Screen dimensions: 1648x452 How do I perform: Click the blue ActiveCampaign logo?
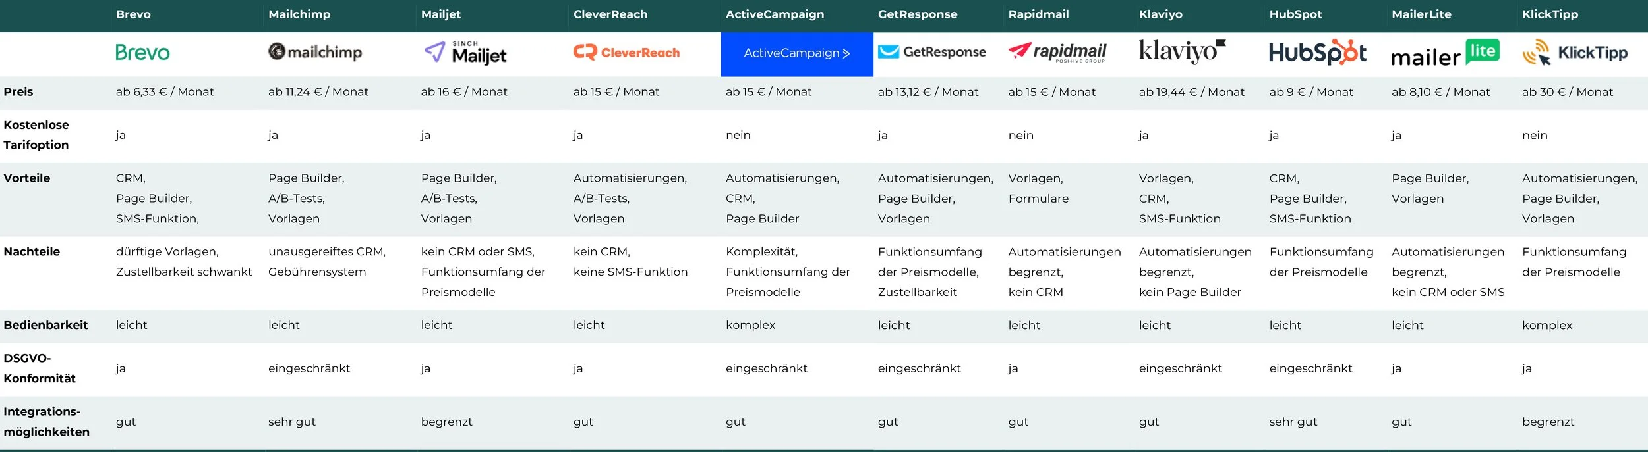(x=797, y=54)
